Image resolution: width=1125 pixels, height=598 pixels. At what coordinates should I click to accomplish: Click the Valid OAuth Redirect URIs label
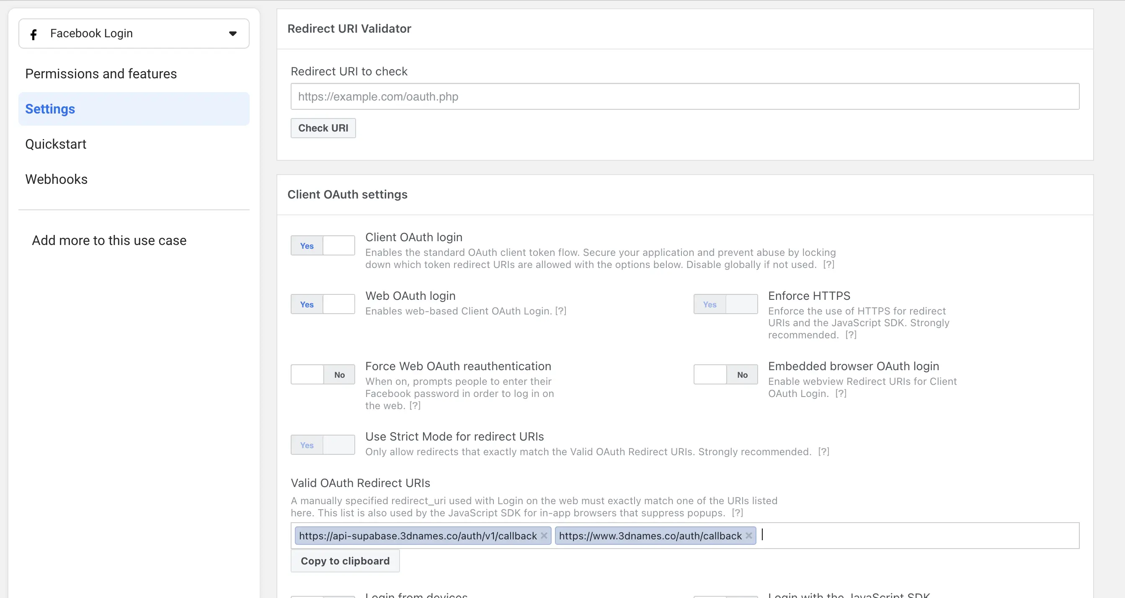pyautogui.click(x=360, y=483)
